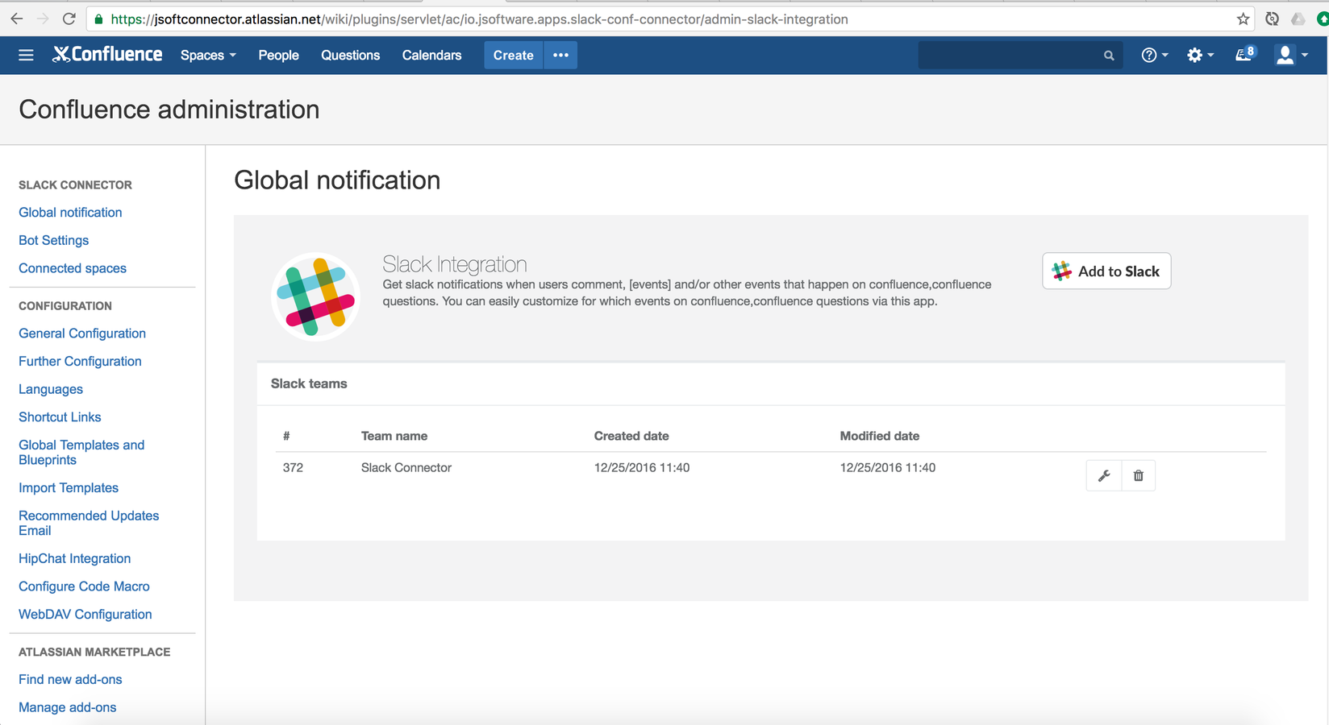Click the Add to Slack button
1329x725 pixels.
1106,271
